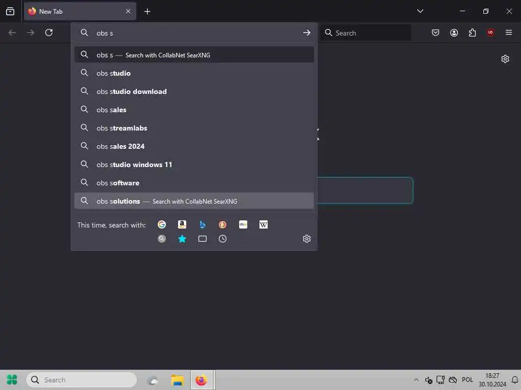521x390 pixels.
Task: Click the Go arrow in the address bar
Action: click(x=306, y=32)
